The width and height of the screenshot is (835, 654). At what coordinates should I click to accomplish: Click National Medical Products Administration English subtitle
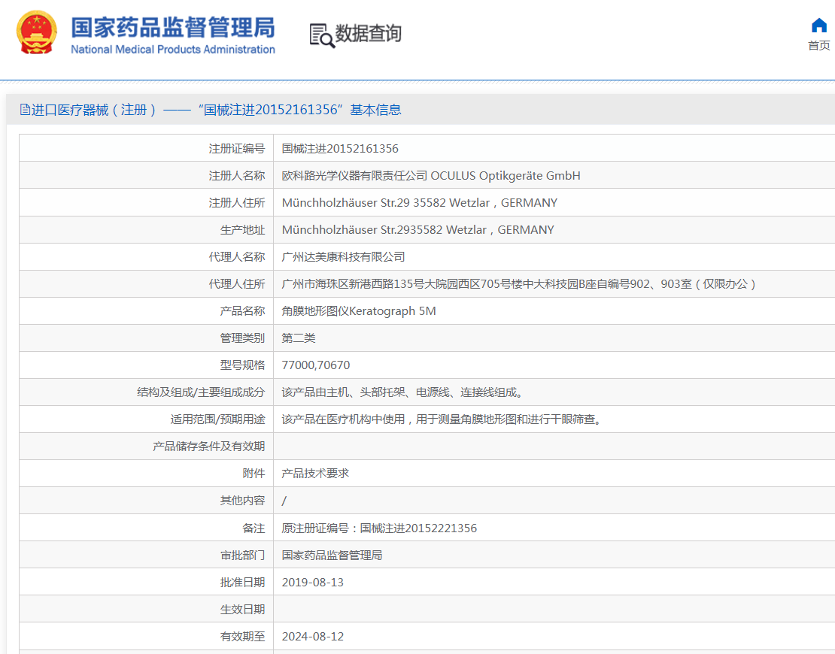(x=173, y=50)
